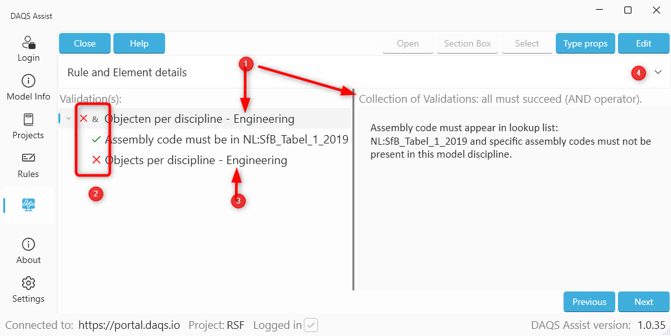This screenshot has height=336, width=671.
Task: Select Objects per discipline - Engineering validation
Action: click(x=196, y=160)
